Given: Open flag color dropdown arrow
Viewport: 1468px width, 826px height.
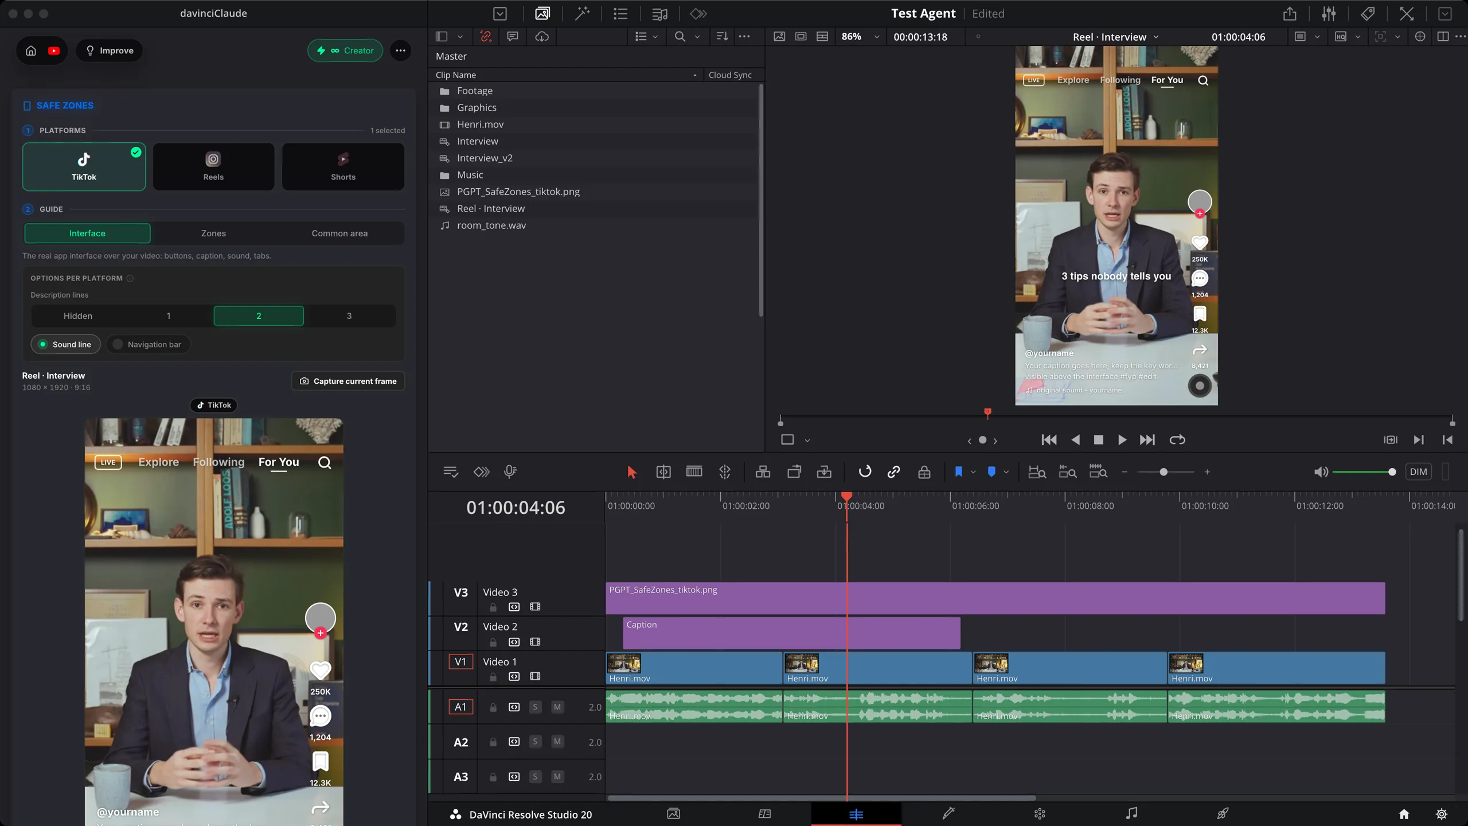Looking at the screenshot, I should pyautogui.click(x=973, y=472).
